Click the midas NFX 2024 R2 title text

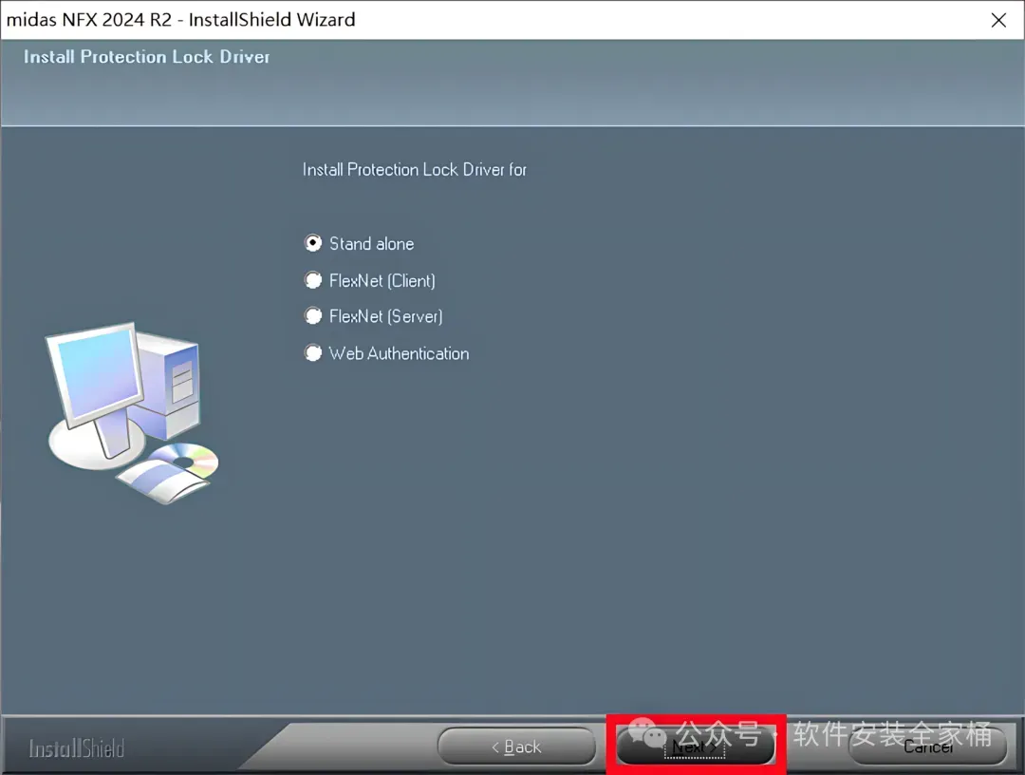[181, 20]
